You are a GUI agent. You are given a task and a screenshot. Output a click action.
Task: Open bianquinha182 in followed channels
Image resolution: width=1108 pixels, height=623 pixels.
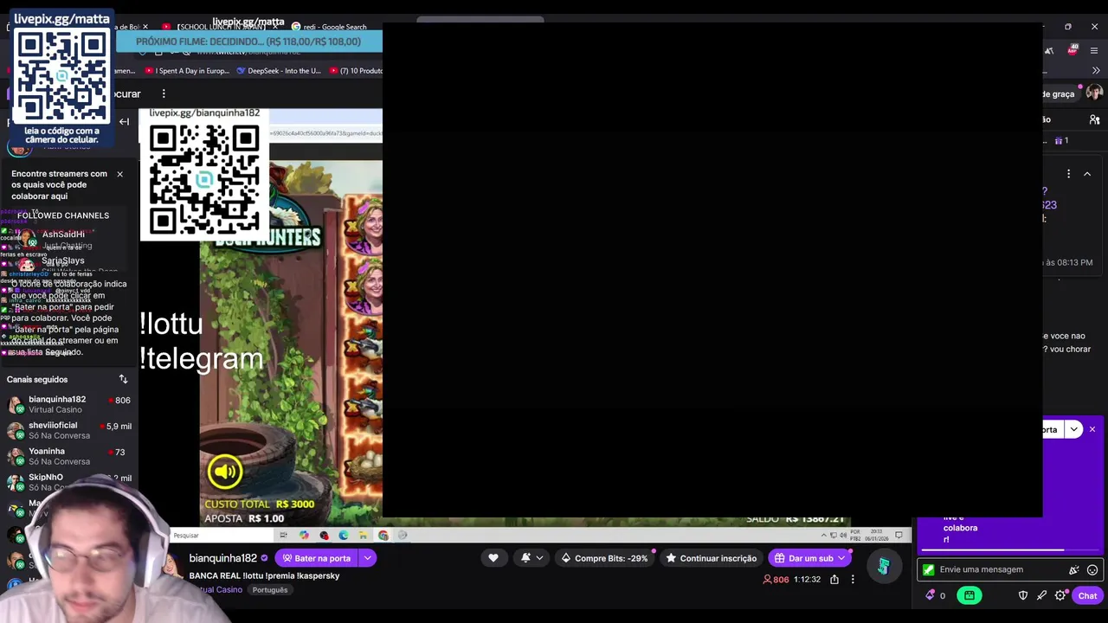(68, 404)
